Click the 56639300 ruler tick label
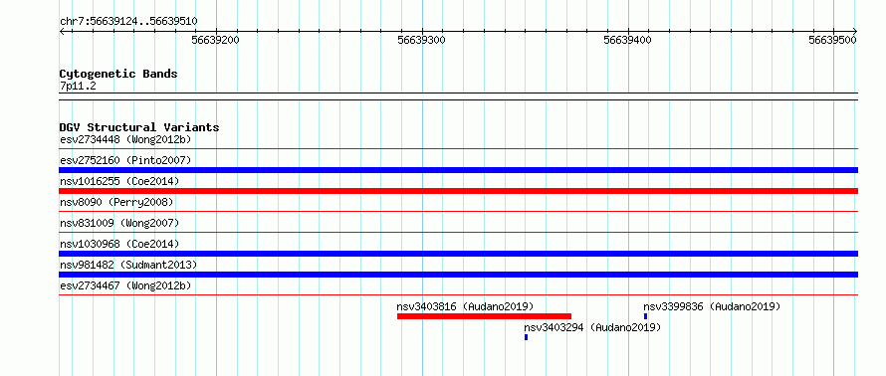The image size is (886, 376). point(421,40)
